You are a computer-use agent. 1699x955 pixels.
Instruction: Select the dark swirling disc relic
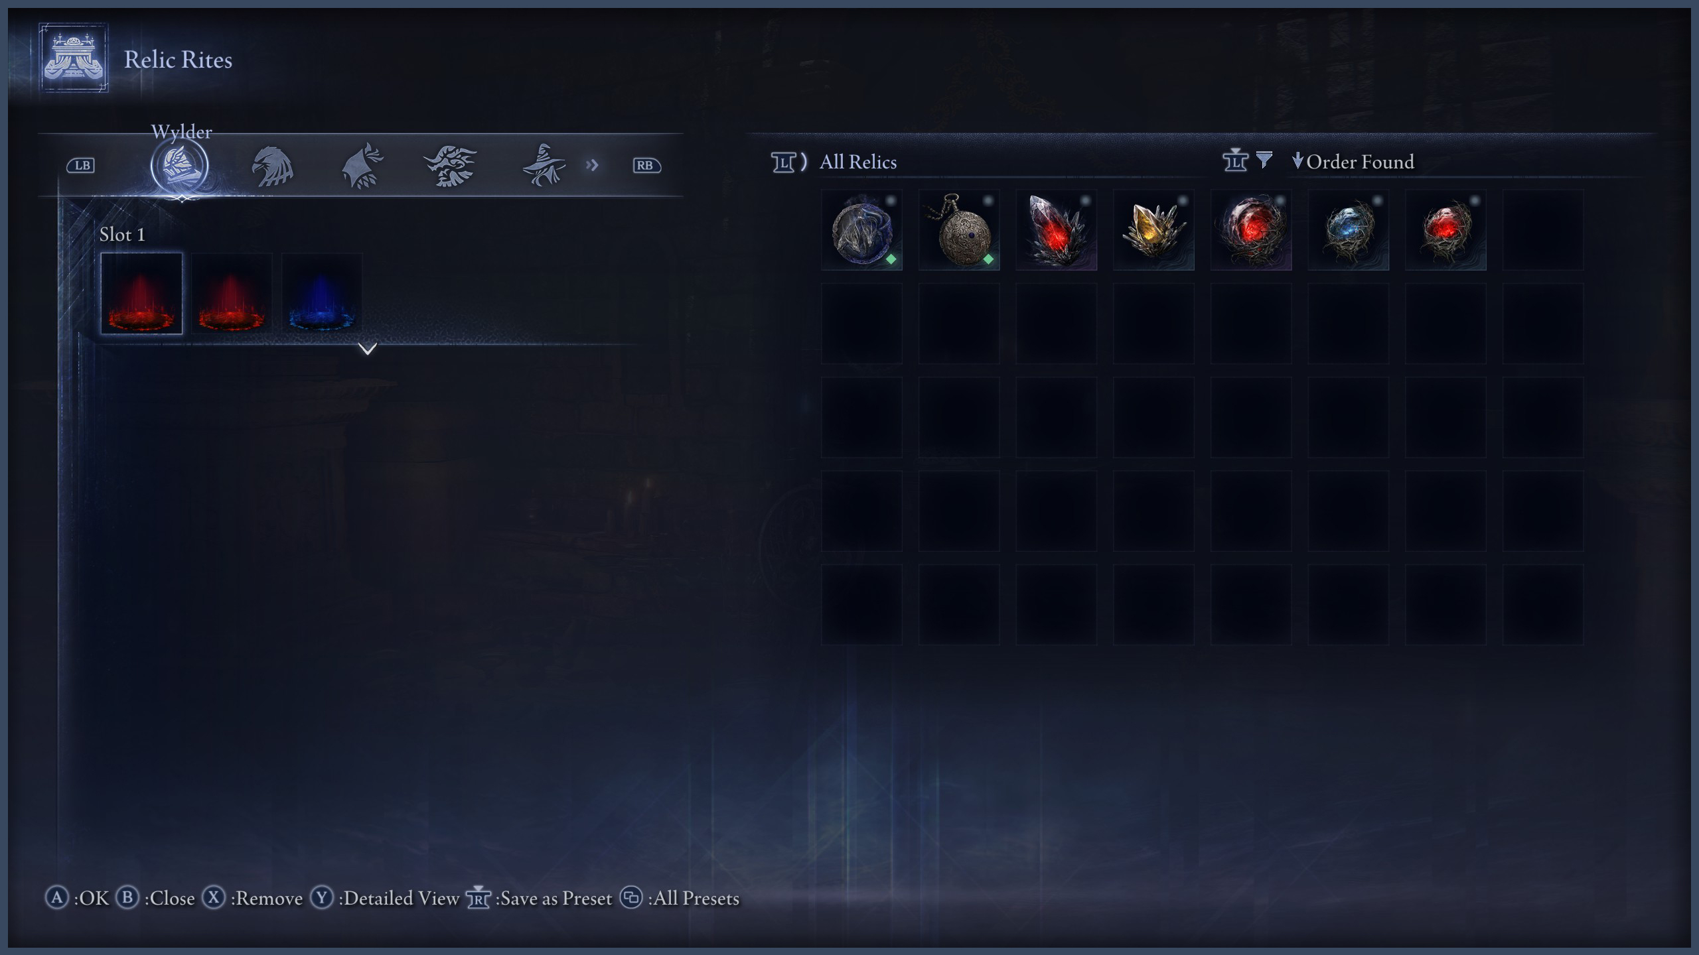pos(861,230)
